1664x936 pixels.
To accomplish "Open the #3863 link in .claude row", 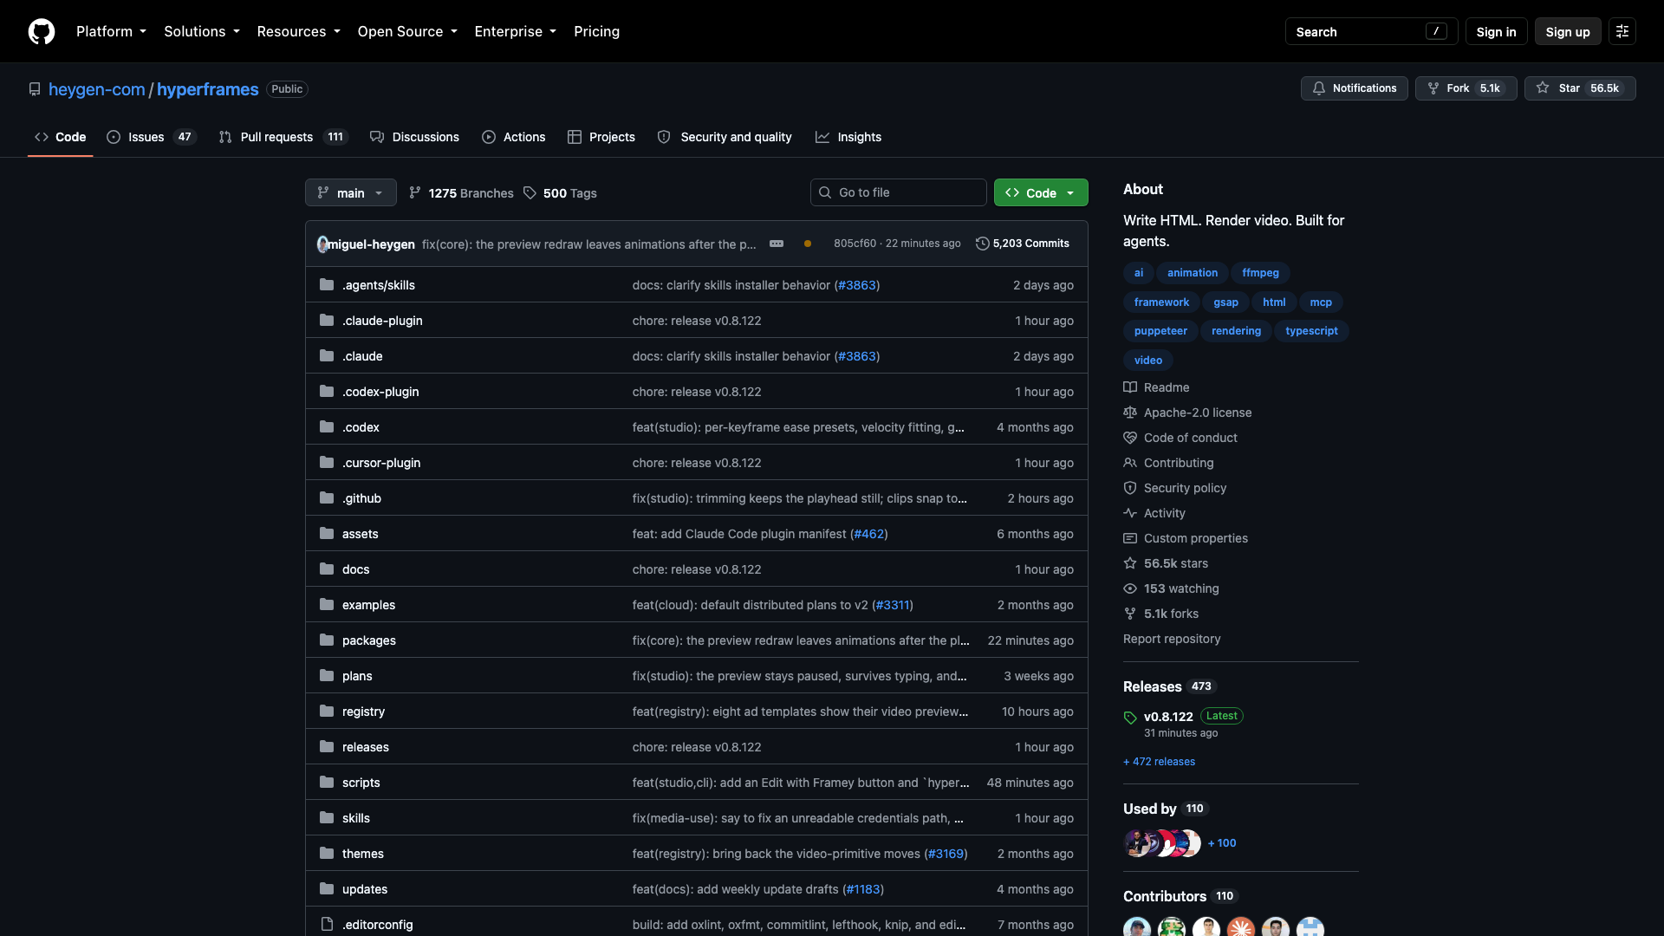I will click(856, 356).
